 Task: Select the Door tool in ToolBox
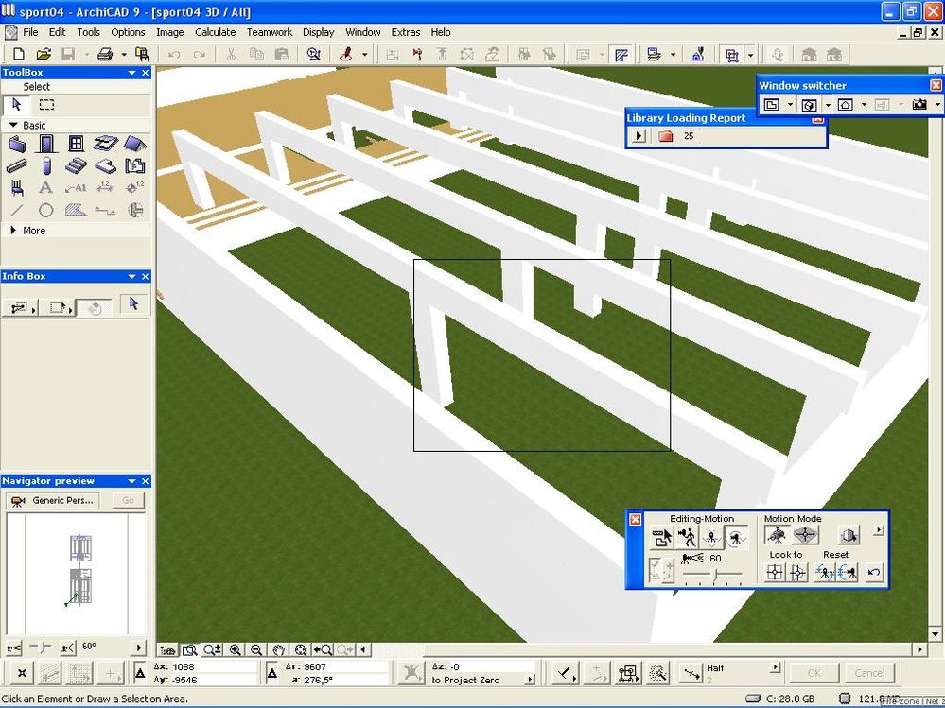(x=46, y=144)
